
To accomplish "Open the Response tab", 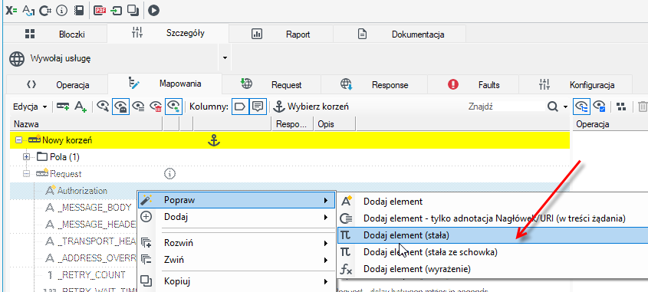I will coord(374,84).
